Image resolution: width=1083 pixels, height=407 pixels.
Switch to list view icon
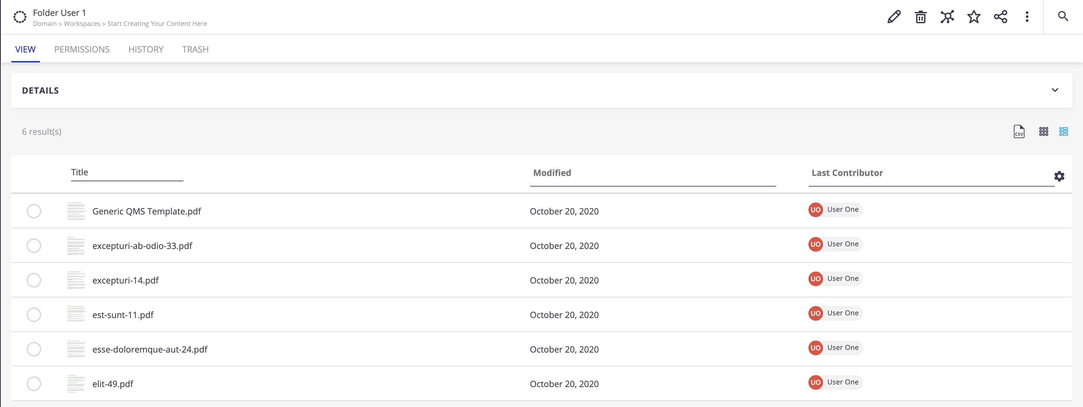coord(1063,131)
